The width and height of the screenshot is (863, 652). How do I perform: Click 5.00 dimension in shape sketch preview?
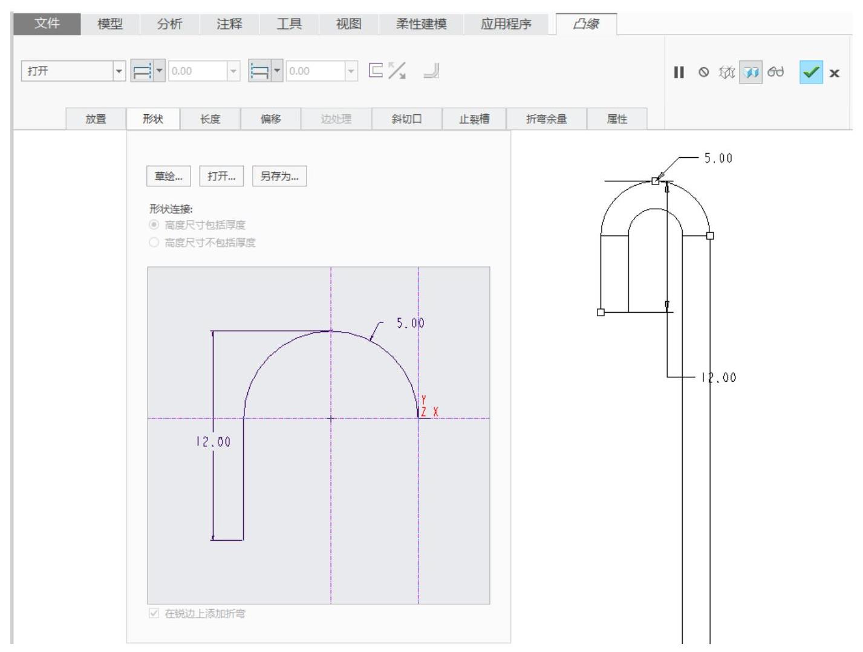point(410,324)
